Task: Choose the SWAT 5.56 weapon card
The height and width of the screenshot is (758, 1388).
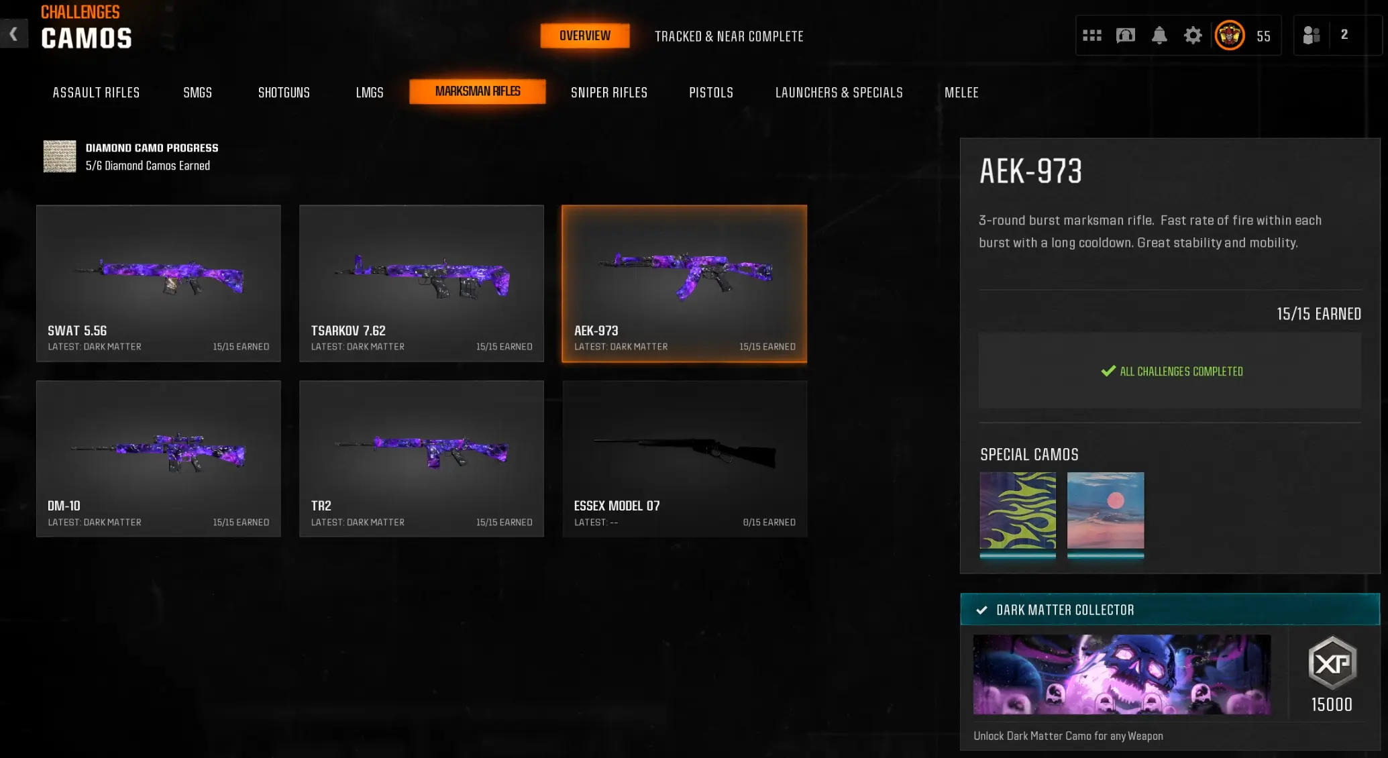Action: coord(158,283)
